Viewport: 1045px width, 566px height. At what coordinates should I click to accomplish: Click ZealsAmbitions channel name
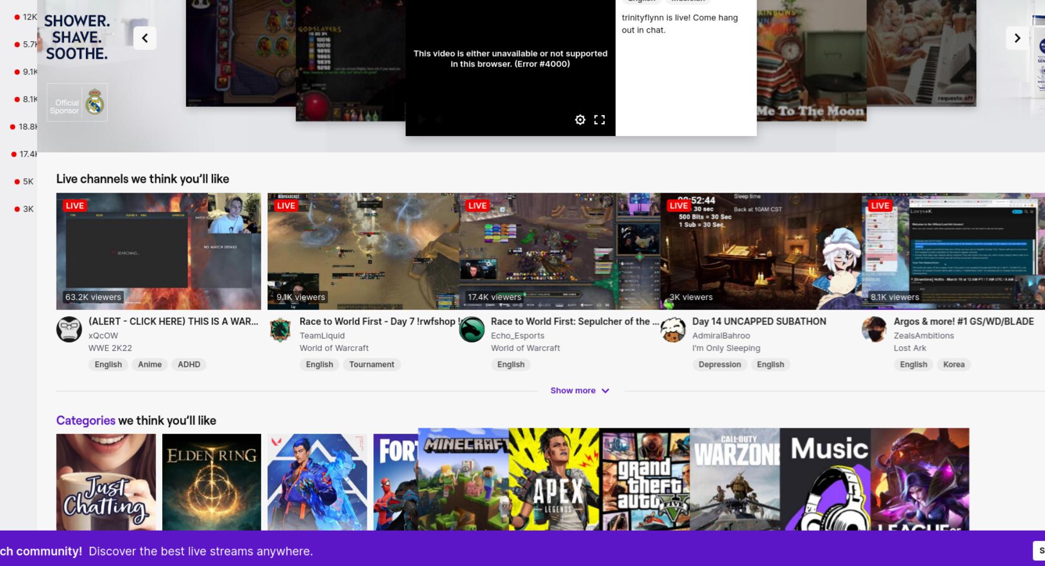click(924, 335)
